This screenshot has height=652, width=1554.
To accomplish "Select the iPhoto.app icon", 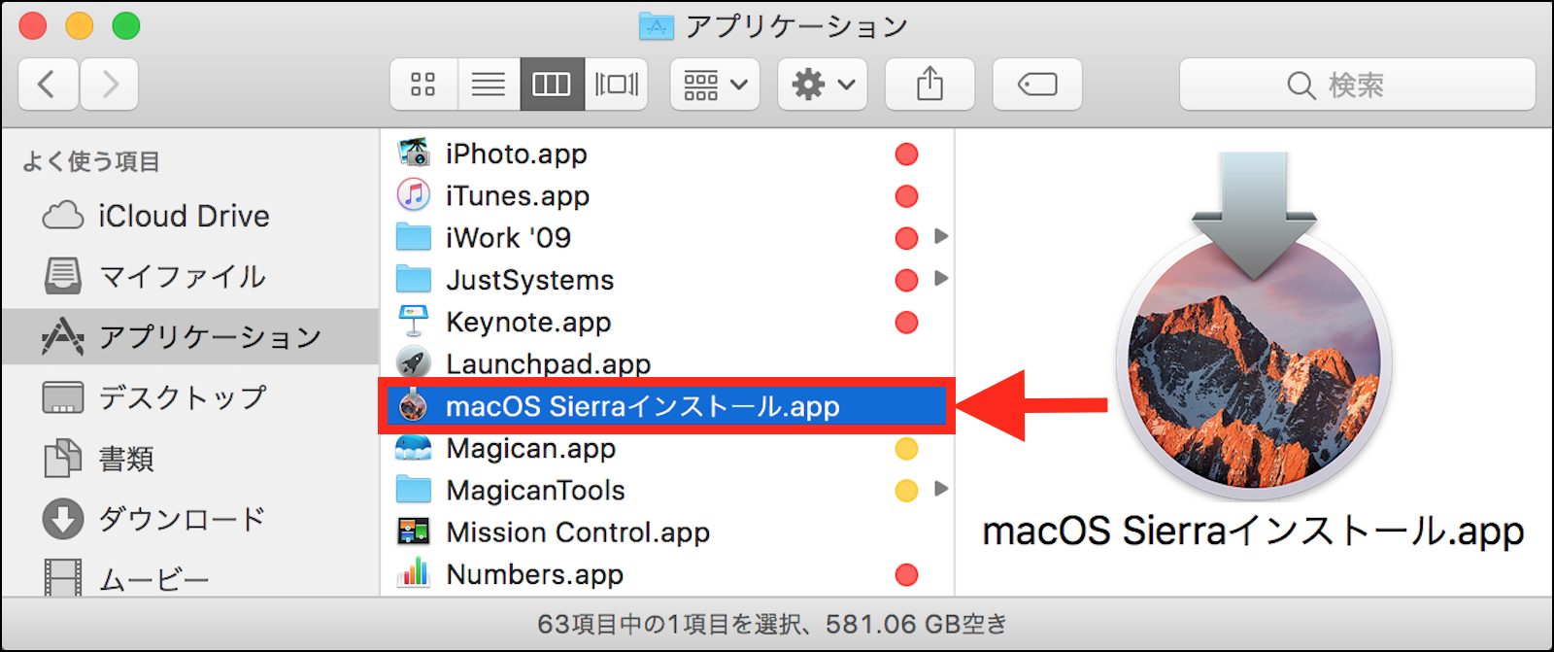I will pyautogui.click(x=414, y=154).
